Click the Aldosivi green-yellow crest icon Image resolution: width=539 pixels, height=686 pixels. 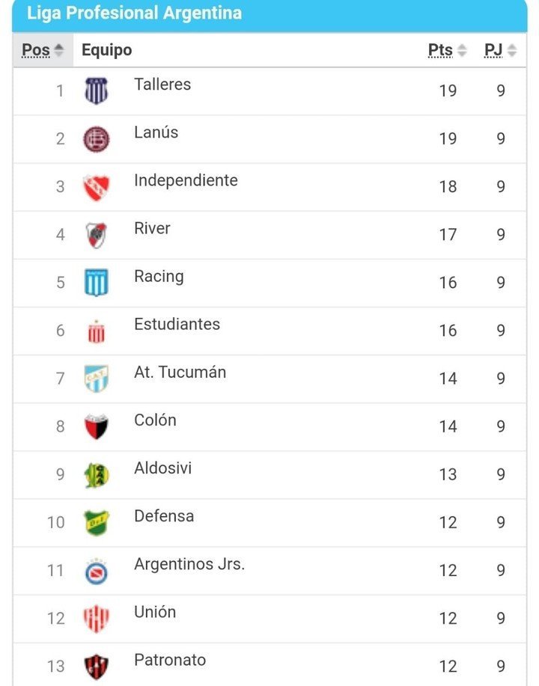click(96, 474)
